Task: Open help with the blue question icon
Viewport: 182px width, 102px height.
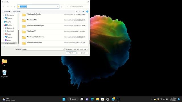Action: (87, 11)
